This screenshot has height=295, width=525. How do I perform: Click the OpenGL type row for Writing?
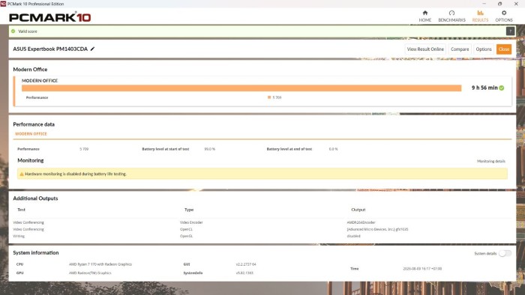187,236
